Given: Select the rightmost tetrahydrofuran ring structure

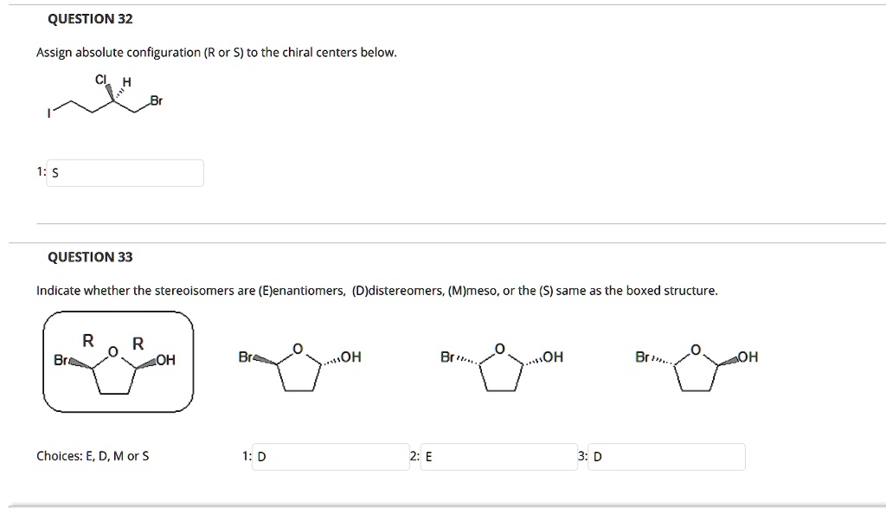Looking at the screenshot, I should tap(697, 369).
